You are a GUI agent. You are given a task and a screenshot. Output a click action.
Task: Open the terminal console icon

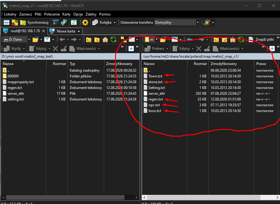click(55, 22)
